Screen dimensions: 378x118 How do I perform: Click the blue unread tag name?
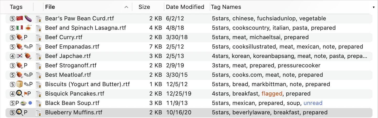(313, 103)
